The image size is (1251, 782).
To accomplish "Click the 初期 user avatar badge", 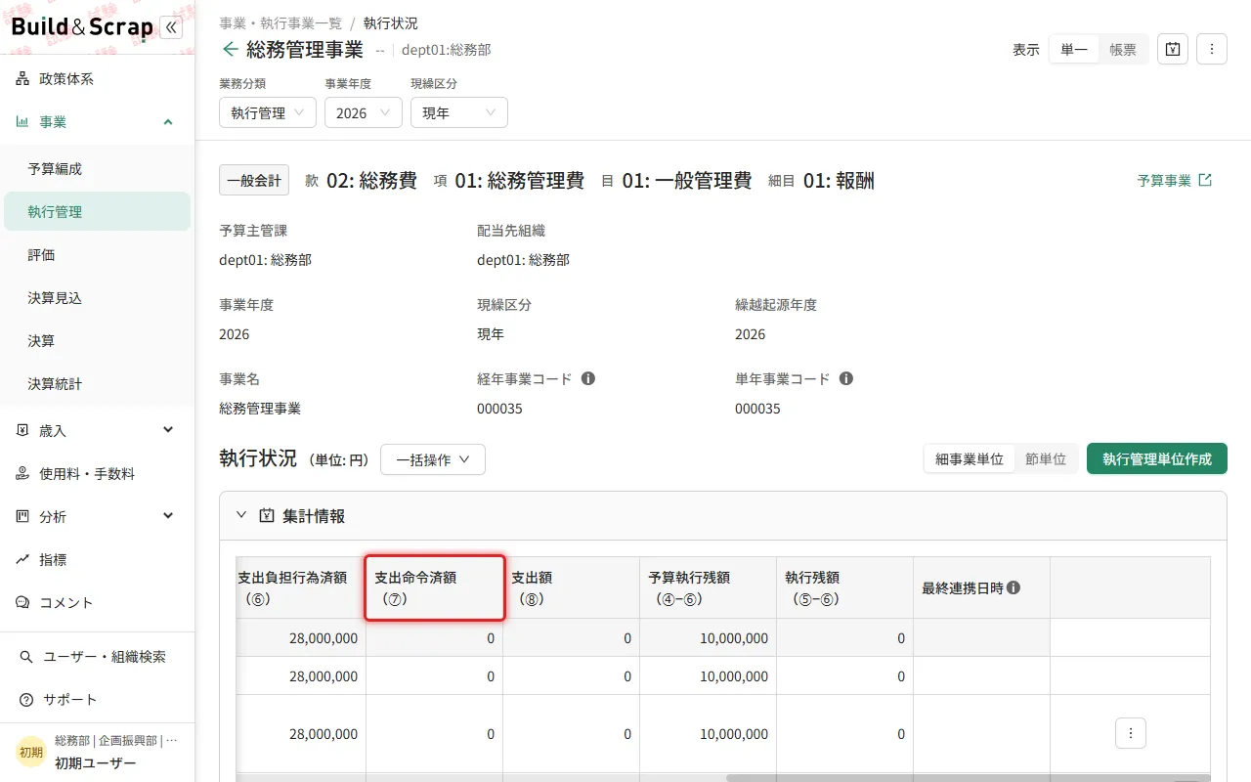I will pyautogui.click(x=31, y=752).
